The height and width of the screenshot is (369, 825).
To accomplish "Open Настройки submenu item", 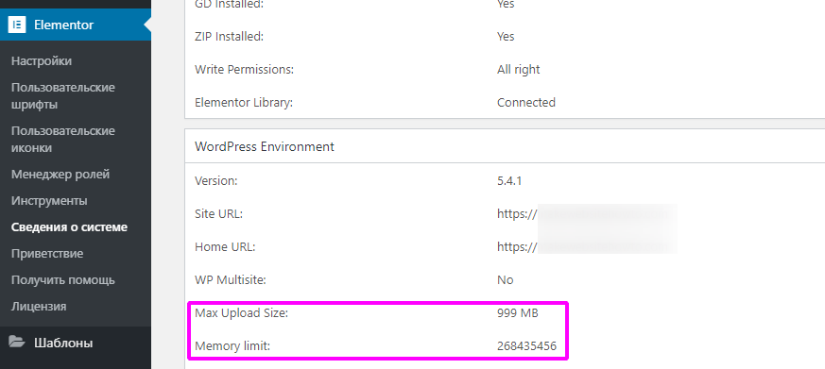I will (x=42, y=61).
